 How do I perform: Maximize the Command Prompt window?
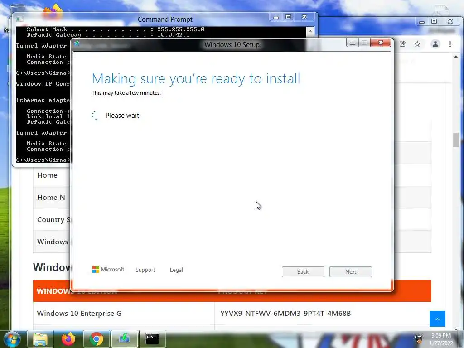(x=288, y=17)
